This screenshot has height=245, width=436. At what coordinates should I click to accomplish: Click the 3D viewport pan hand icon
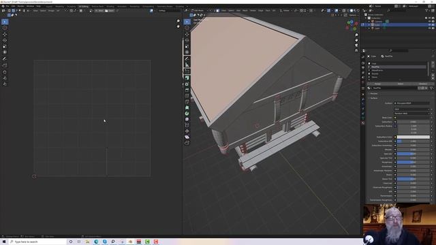click(x=356, y=40)
